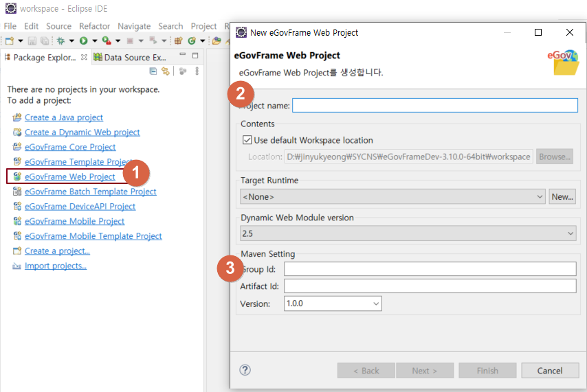Click the Finish button

487,371
